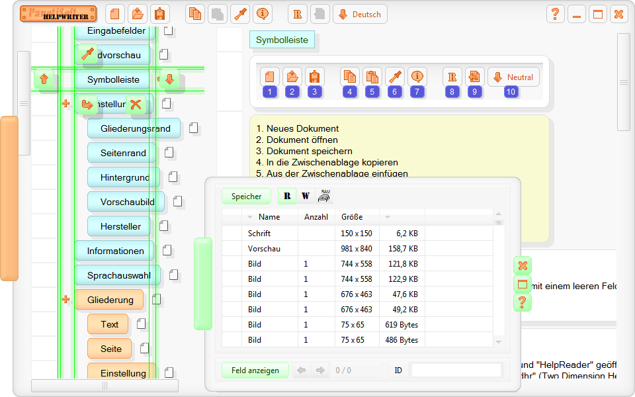
Task: Click the info icon in top toolbar
Action: click(x=263, y=14)
